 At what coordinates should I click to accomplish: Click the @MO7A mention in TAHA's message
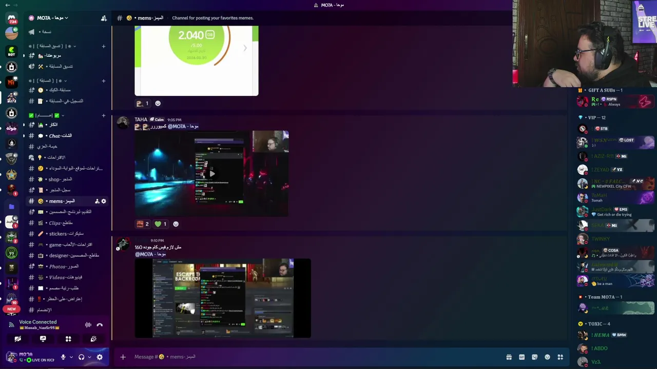tap(183, 127)
